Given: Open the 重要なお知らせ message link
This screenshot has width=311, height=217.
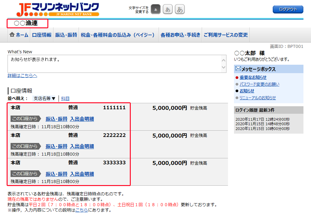Looking at the screenshot, I should coord(253,77).
